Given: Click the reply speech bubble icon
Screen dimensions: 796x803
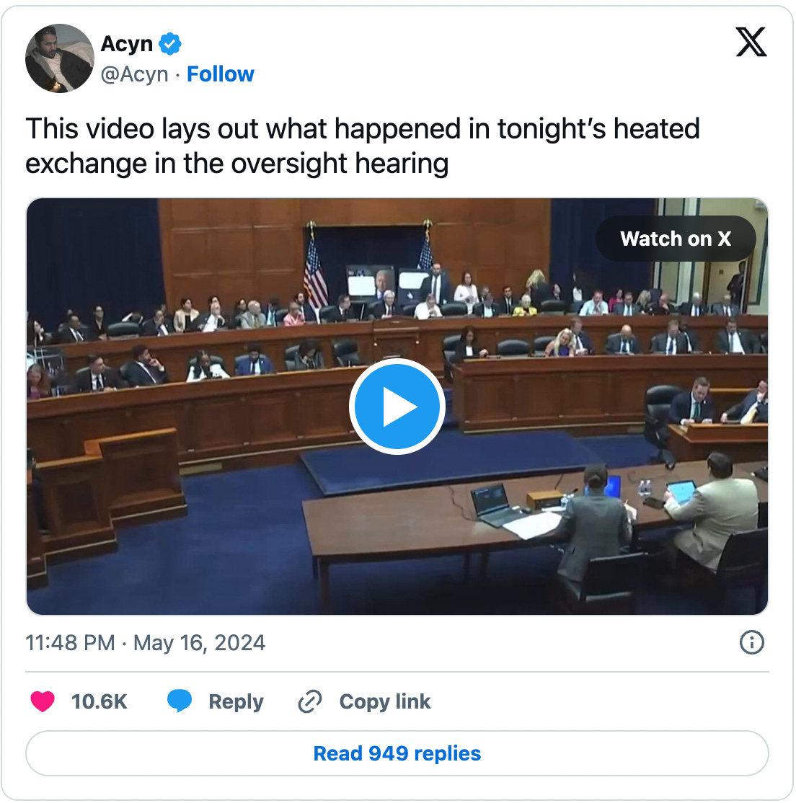Looking at the screenshot, I should click(180, 701).
